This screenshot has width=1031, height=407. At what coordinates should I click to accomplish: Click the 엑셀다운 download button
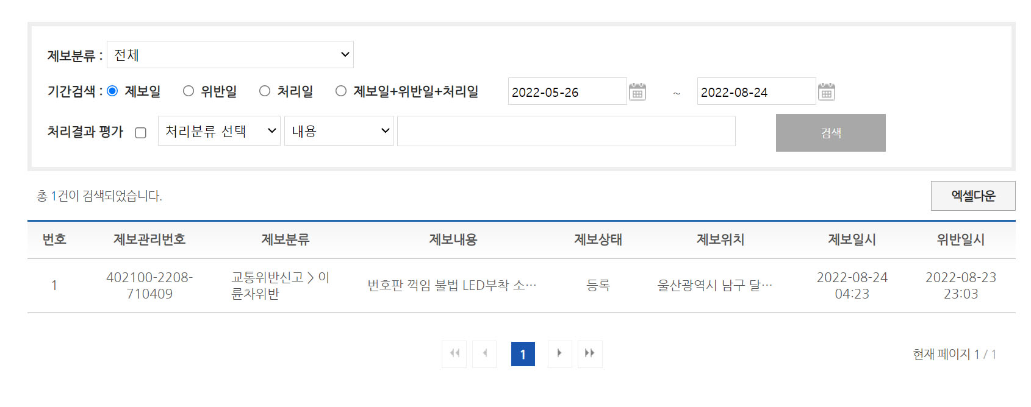pyautogui.click(x=973, y=196)
